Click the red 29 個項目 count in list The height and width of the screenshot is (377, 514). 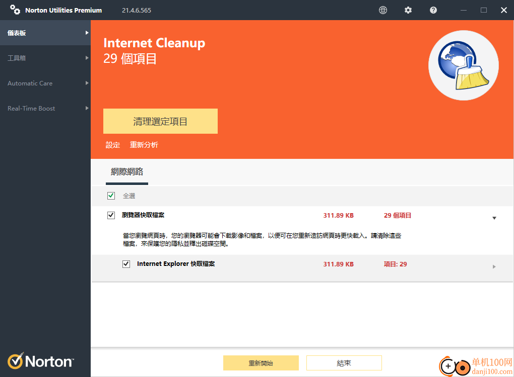click(x=398, y=216)
